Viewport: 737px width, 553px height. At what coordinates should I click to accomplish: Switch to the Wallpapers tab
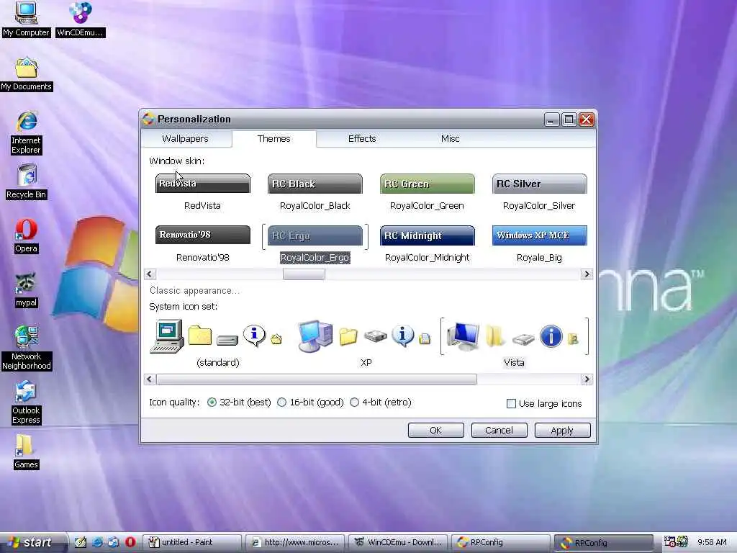pos(185,139)
